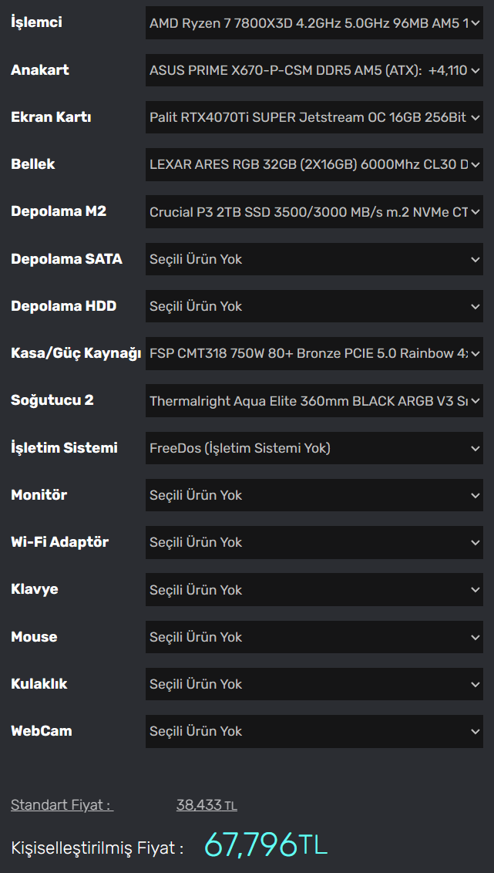The image size is (494, 873).
Task: Click the Kişiselleştirilmiş Fiyat label
Action: click(97, 848)
